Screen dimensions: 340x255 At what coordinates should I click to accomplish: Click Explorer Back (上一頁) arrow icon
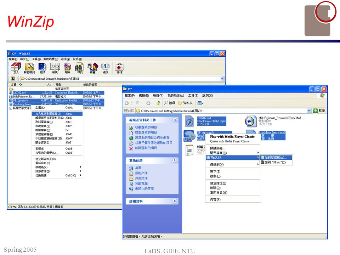(127, 103)
